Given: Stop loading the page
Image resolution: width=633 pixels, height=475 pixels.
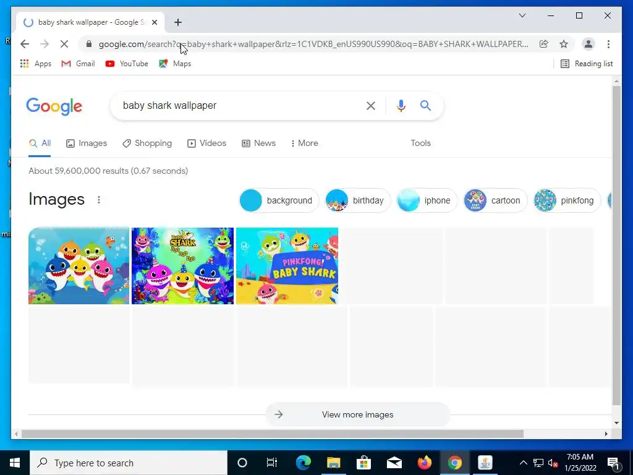Looking at the screenshot, I should (64, 44).
